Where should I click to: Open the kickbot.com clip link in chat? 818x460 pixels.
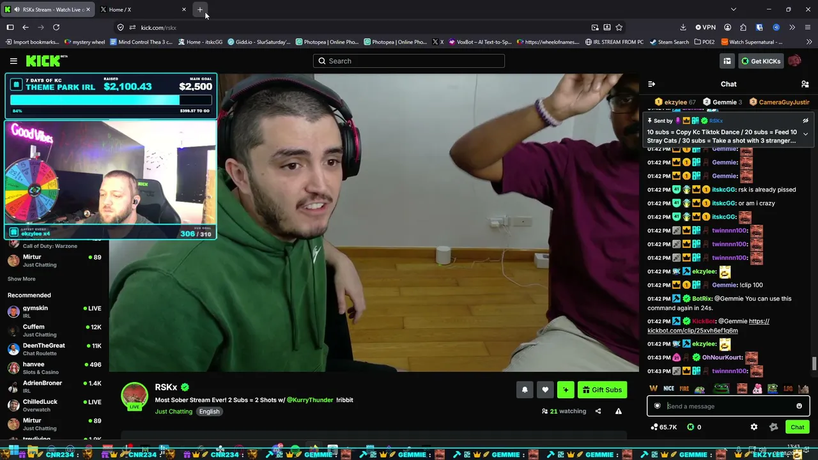[708, 326]
